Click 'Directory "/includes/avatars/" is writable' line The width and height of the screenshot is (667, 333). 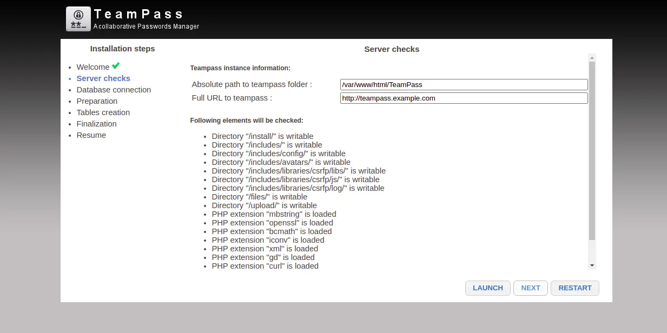[281, 162]
